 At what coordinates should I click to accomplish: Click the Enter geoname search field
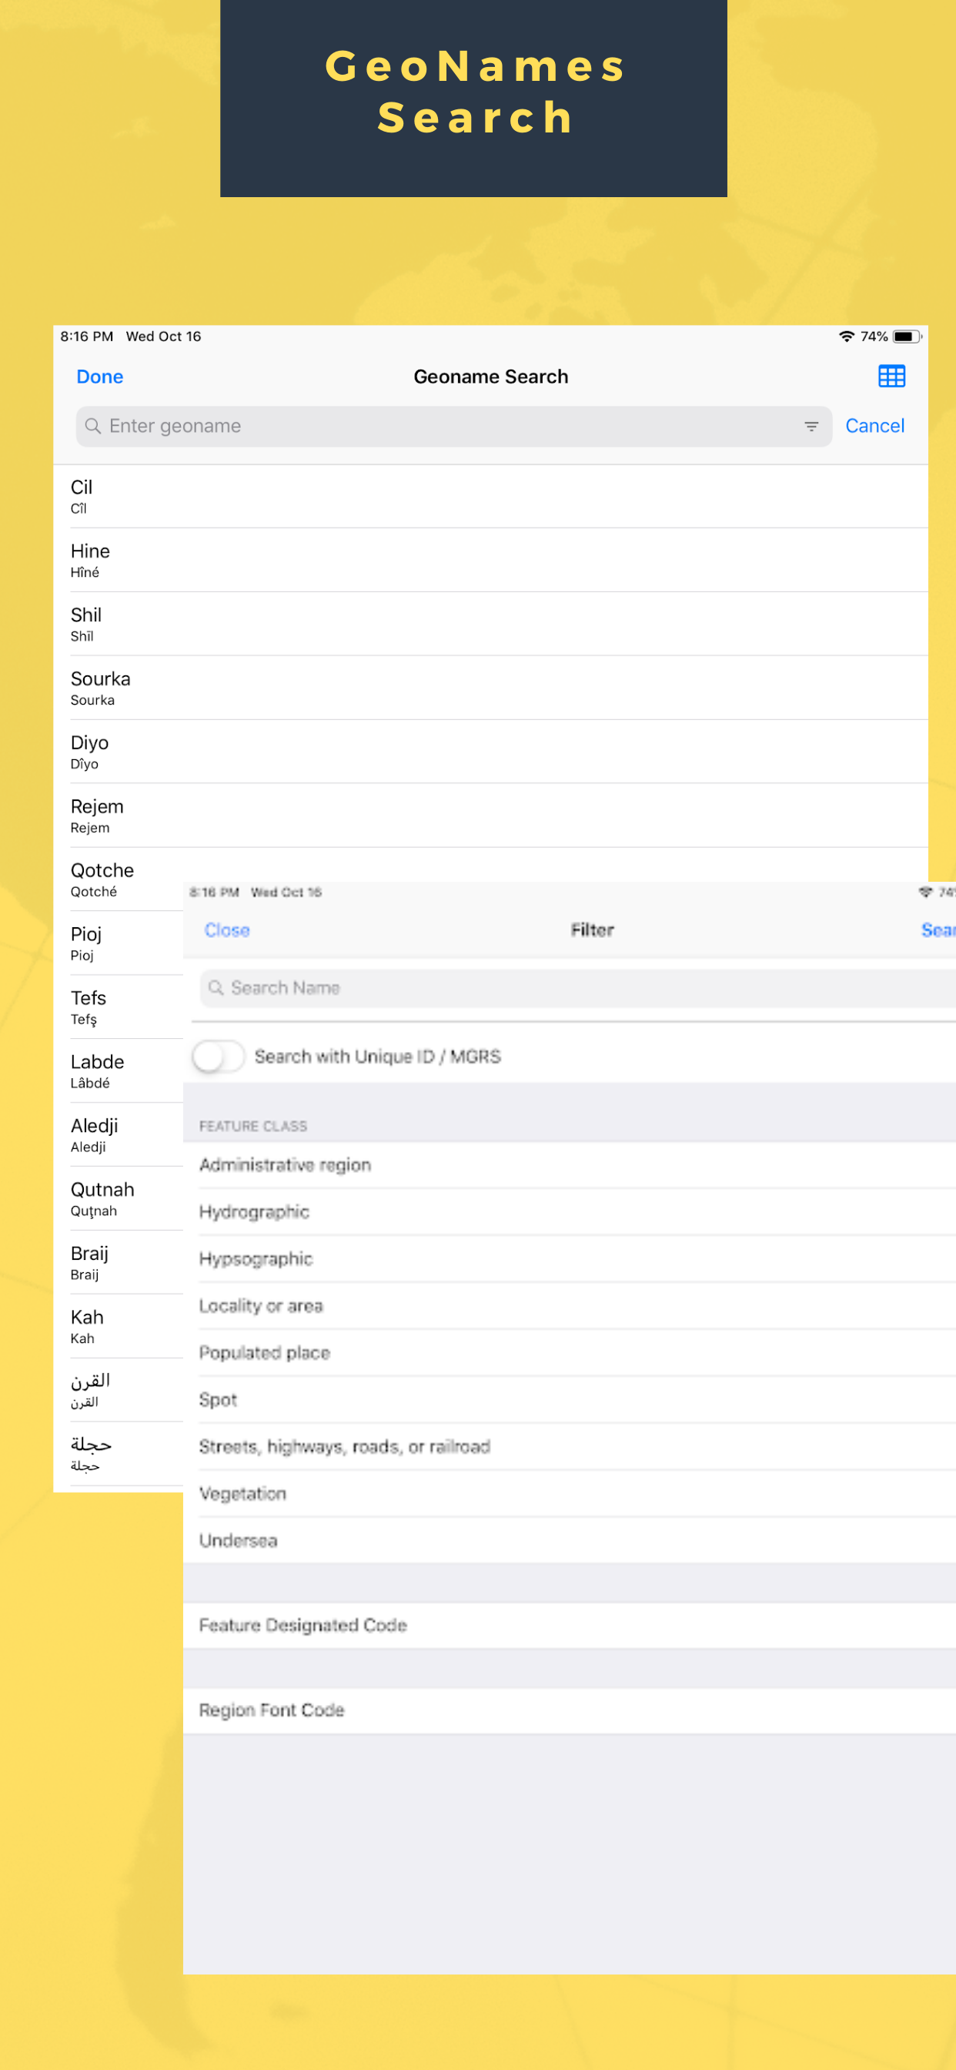point(454,427)
